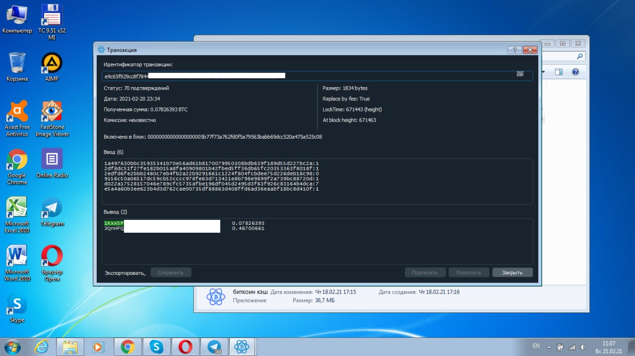Close the Транзакция dialog with X
This screenshot has height=356, width=635.
tap(530, 50)
